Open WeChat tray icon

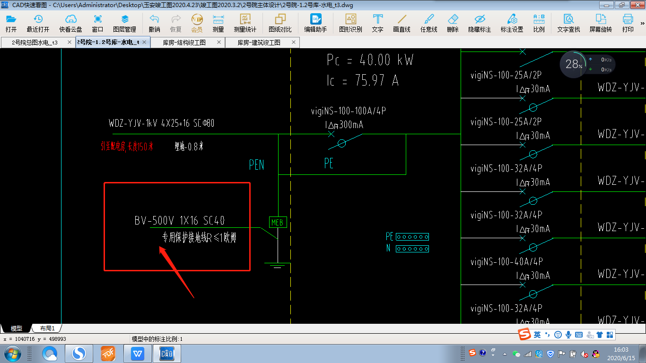516,353
